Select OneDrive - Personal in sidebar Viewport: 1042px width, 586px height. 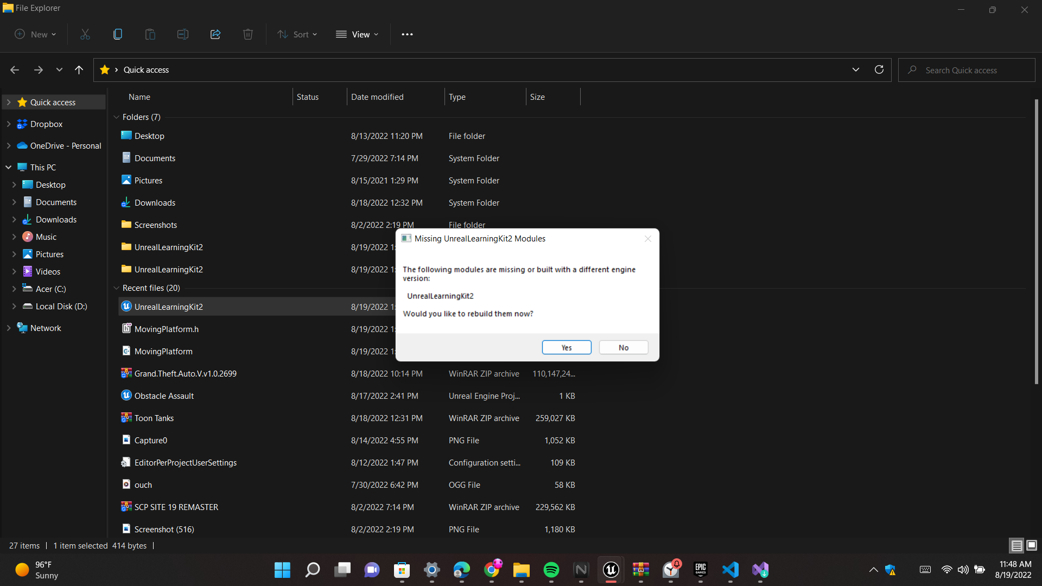pyautogui.click(x=65, y=146)
